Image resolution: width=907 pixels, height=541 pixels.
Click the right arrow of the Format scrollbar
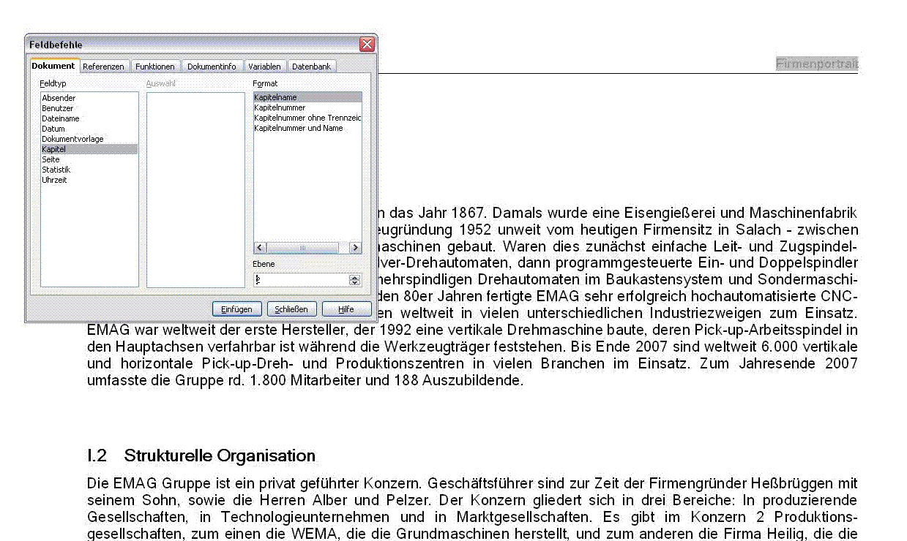pyautogui.click(x=354, y=248)
